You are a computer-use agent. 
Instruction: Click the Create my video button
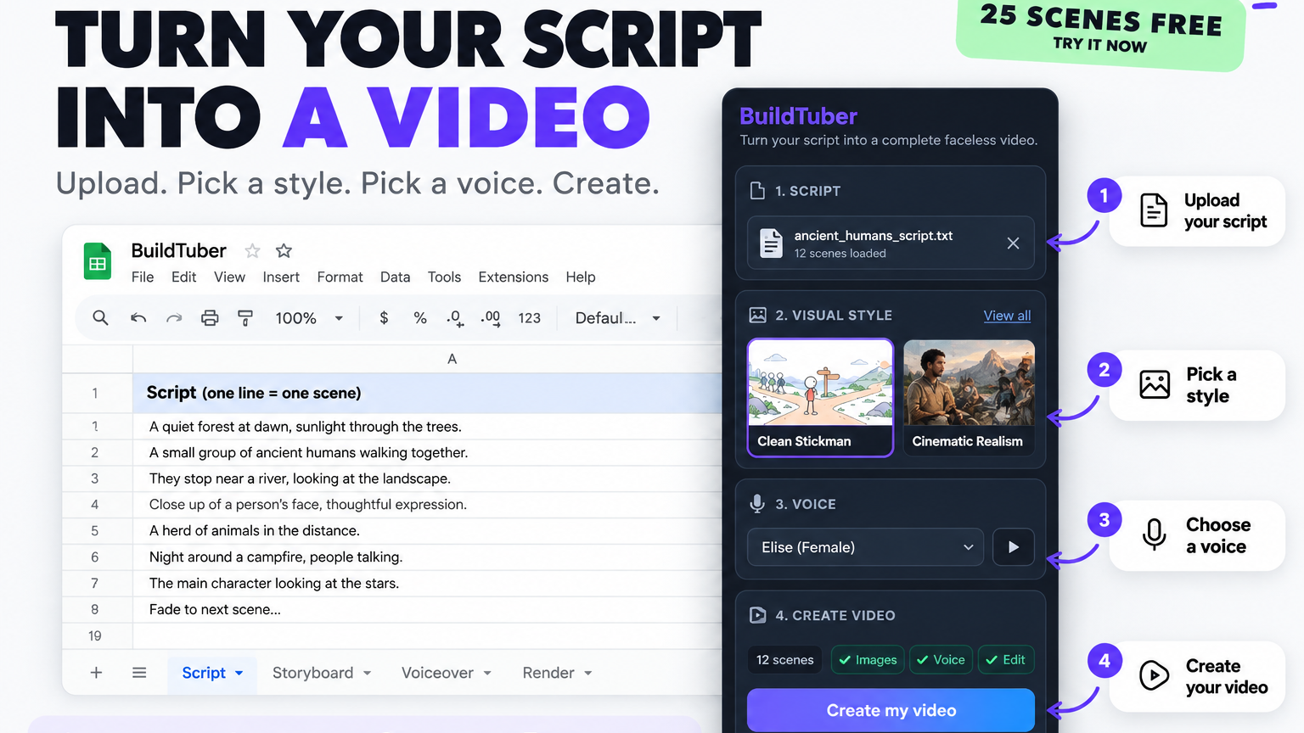click(891, 710)
